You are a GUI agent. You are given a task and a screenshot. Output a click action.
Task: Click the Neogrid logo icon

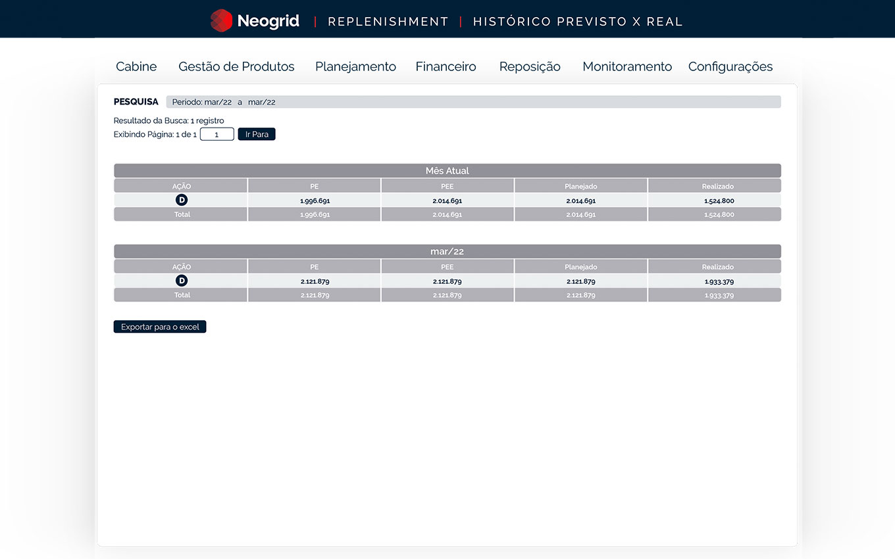[x=221, y=20]
